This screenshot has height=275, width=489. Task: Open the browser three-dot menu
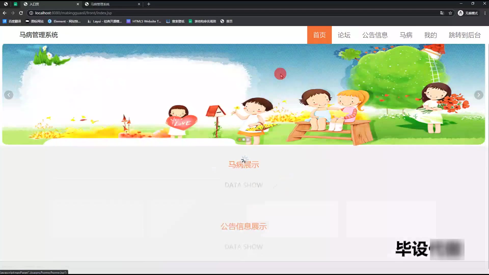(485, 13)
